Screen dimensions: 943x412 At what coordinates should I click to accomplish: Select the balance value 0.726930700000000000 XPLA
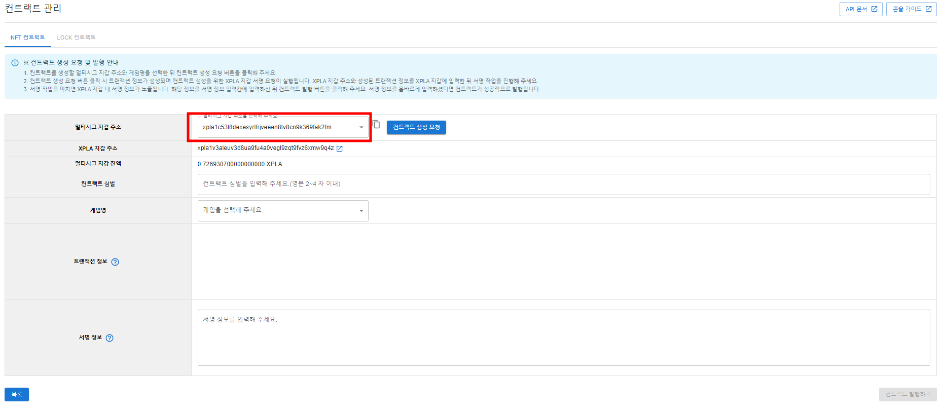(240, 164)
